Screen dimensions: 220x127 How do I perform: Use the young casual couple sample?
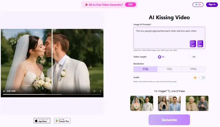(x=169, y=103)
